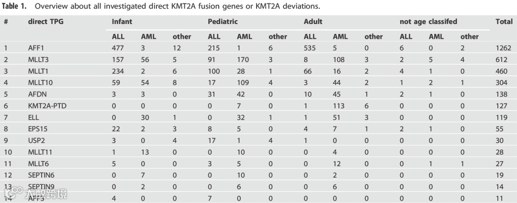Screen dimensions: 517x203
Task: Select the MLLT11 row label
Action: 41,152
